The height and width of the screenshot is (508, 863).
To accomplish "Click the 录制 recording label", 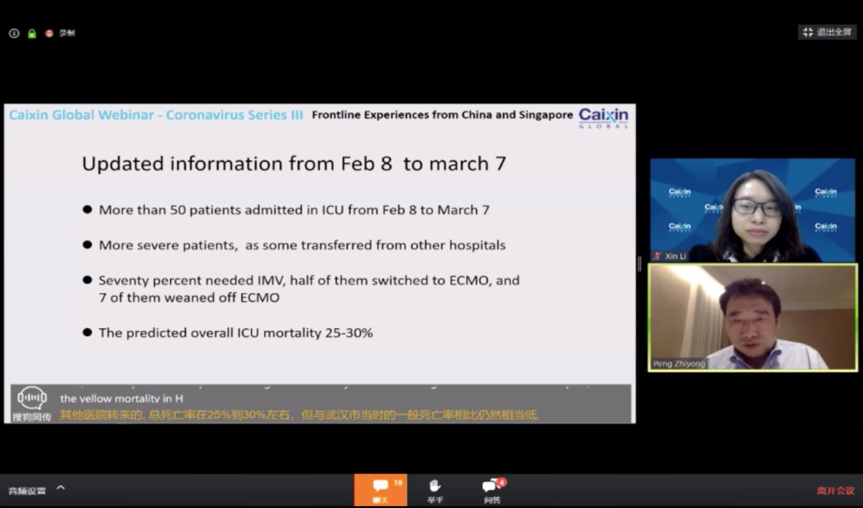I will click(x=67, y=33).
